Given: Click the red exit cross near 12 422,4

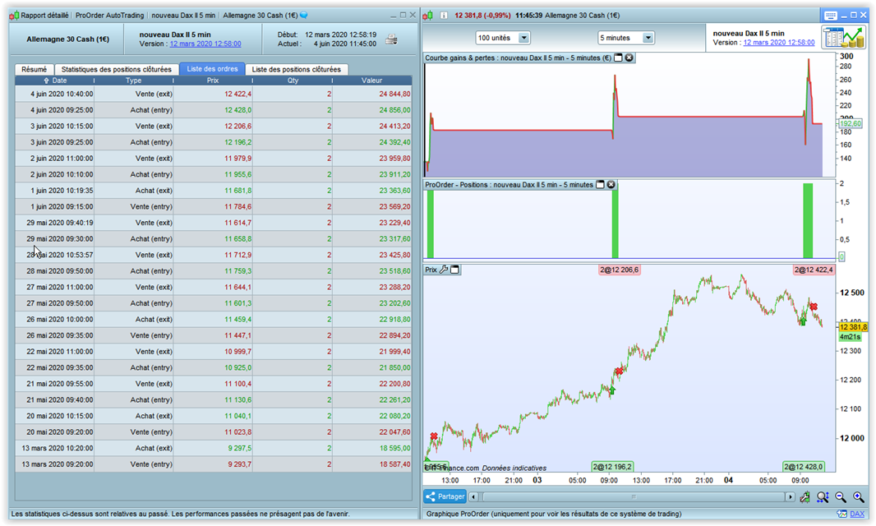Looking at the screenshot, I should point(814,307).
